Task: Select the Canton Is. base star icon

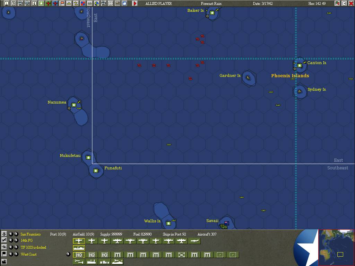Action: (300, 65)
